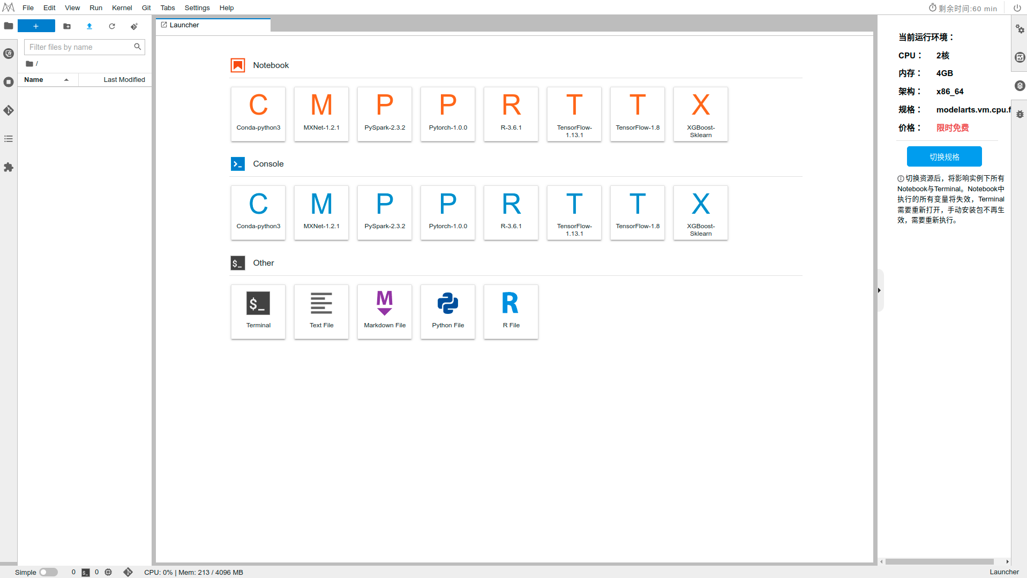The image size is (1027, 578).
Task: Click the blue 切换规格 button
Action: pos(944,156)
